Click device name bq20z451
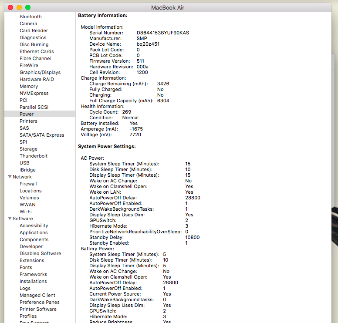The width and height of the screenshot is (338, 323). pos(148,44)
